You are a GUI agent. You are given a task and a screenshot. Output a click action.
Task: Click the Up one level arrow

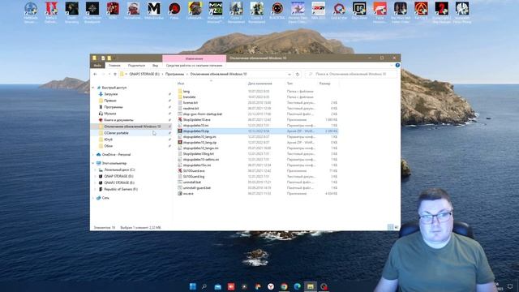click(115, 74)
